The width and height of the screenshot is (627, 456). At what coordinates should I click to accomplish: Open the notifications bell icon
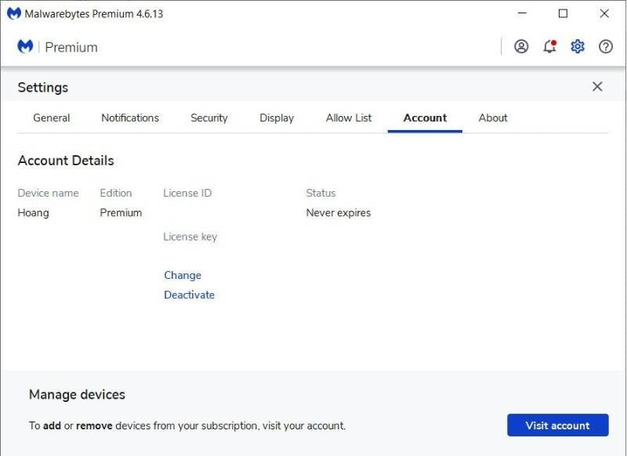pyautogui.click(x=549, y=46)
